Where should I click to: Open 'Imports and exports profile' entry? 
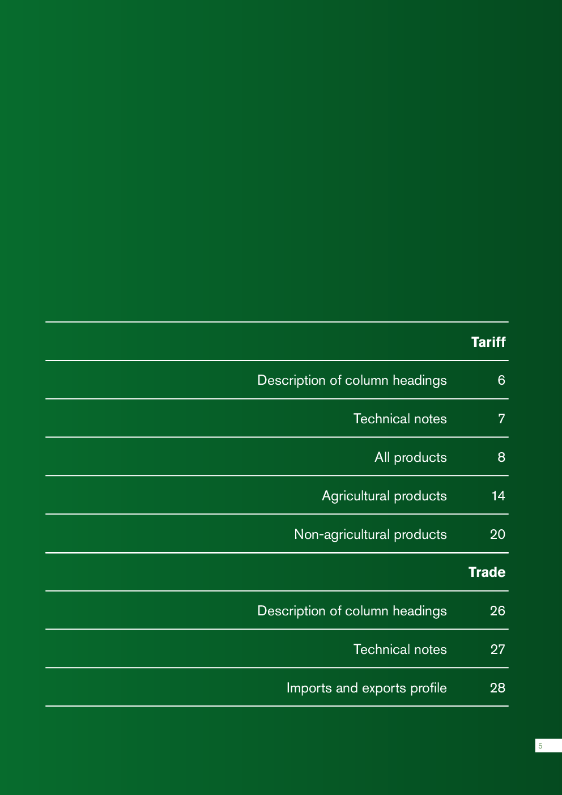click(367, 688)
